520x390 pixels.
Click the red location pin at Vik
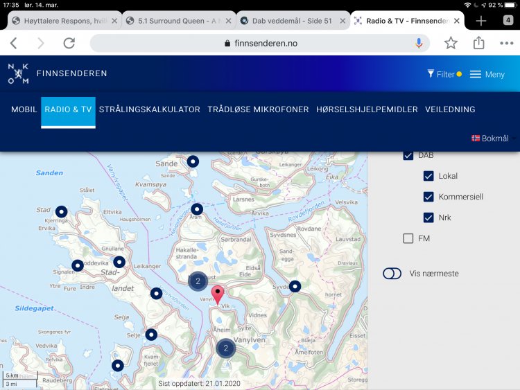coord(218,294)
